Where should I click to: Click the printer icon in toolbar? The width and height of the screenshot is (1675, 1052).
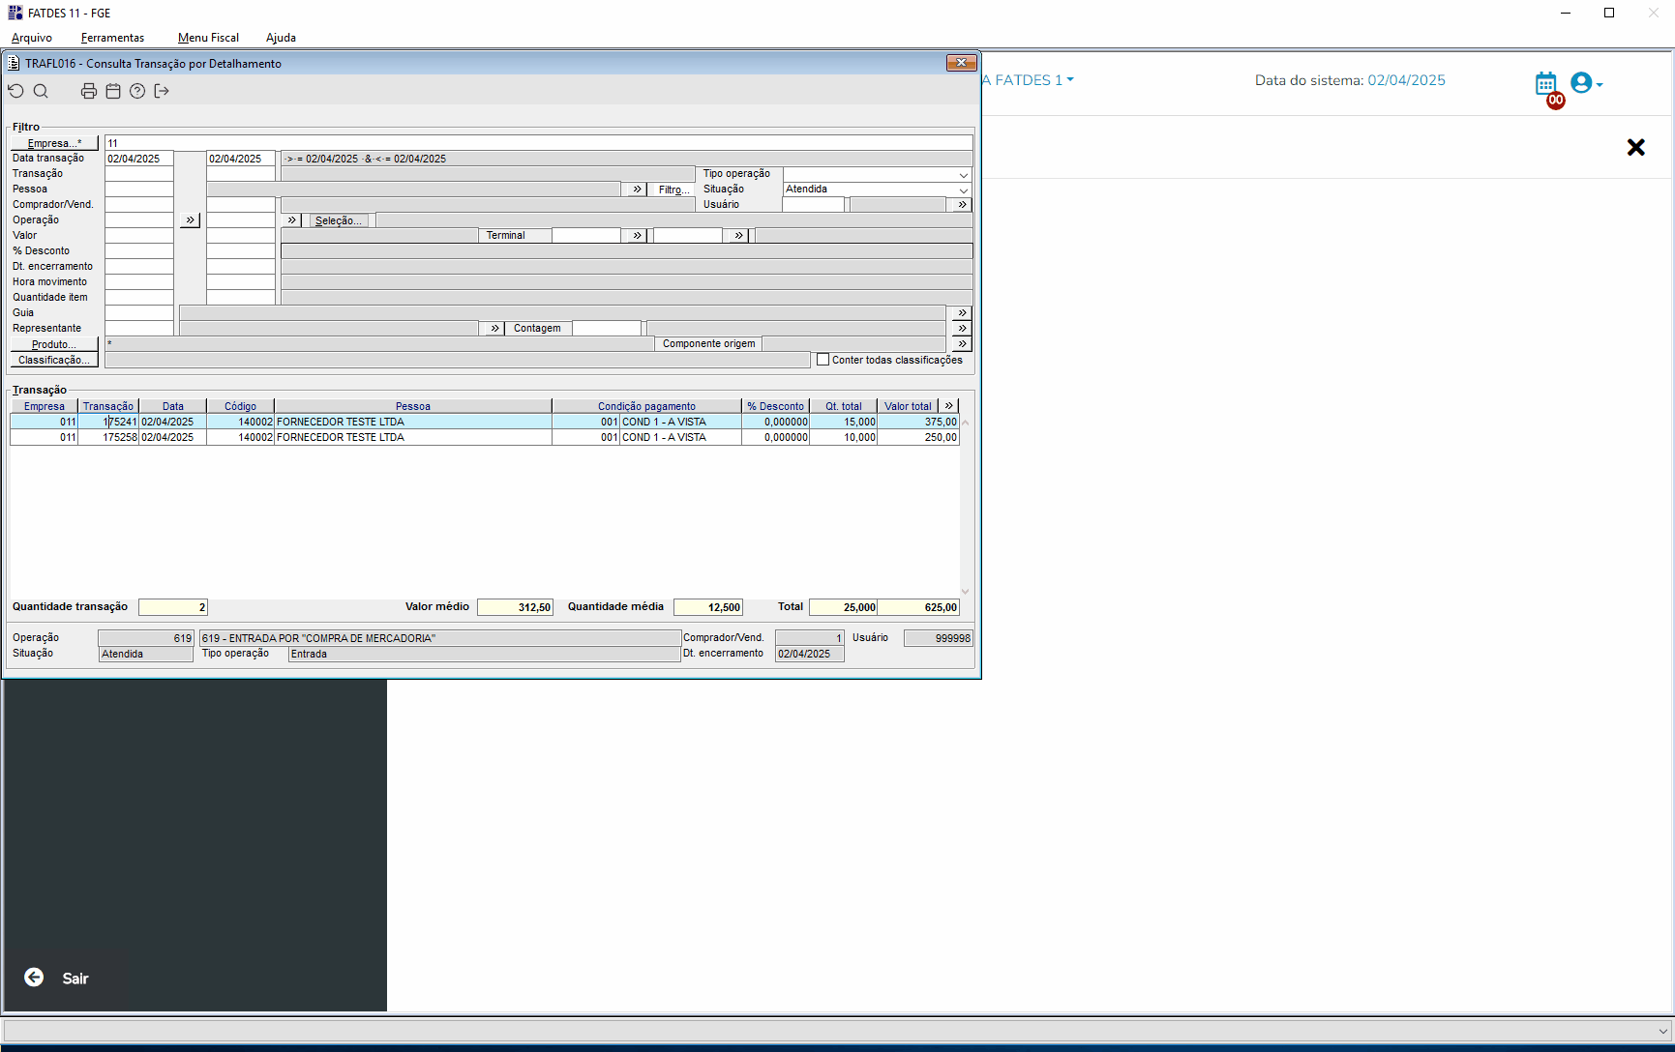tap(89, 91)
